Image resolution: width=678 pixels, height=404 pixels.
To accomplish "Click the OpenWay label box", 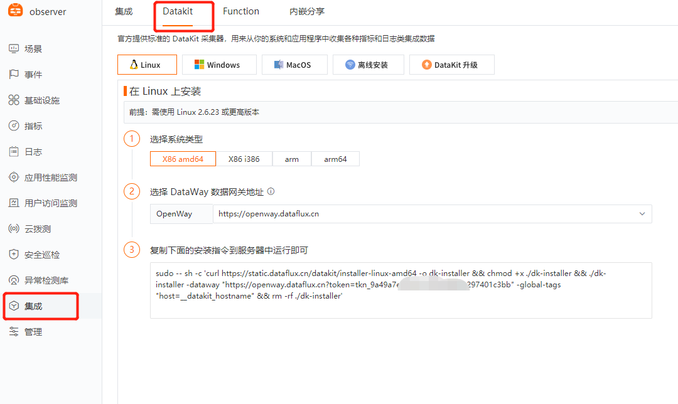I will click(x=181, y=214).
